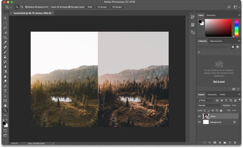Viewport: 243px width, 148px height.
Task: Hide the kitten layer with eye icon
Action: coord(199,116)
